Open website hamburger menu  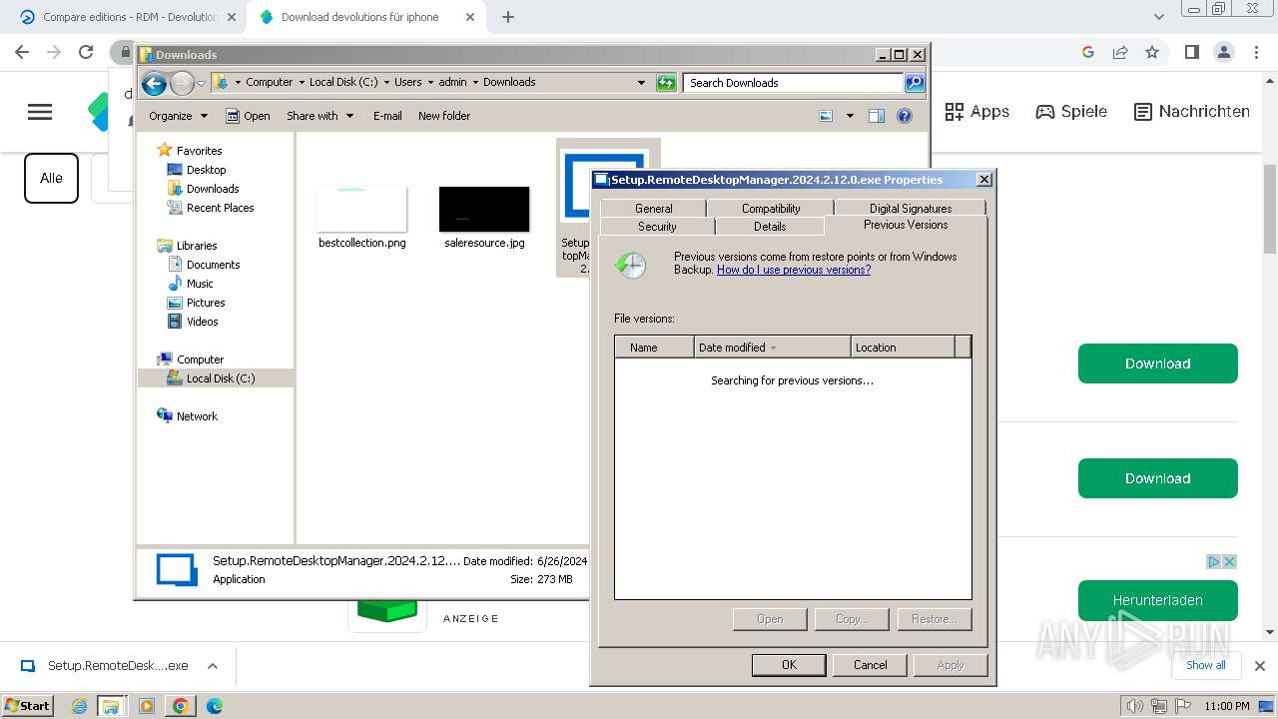(40, 112)
